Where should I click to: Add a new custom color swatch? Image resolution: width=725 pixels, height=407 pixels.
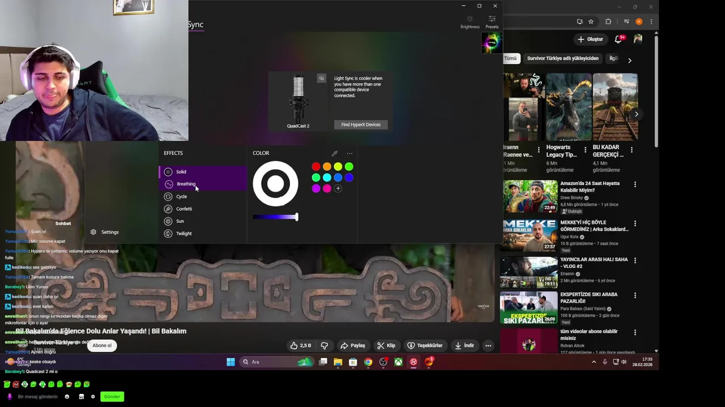[x=338, y=188]
